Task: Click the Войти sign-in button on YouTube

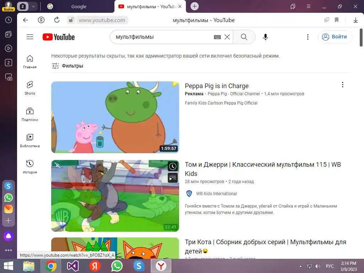Action: pyautogui.click(x=335, y=37)
